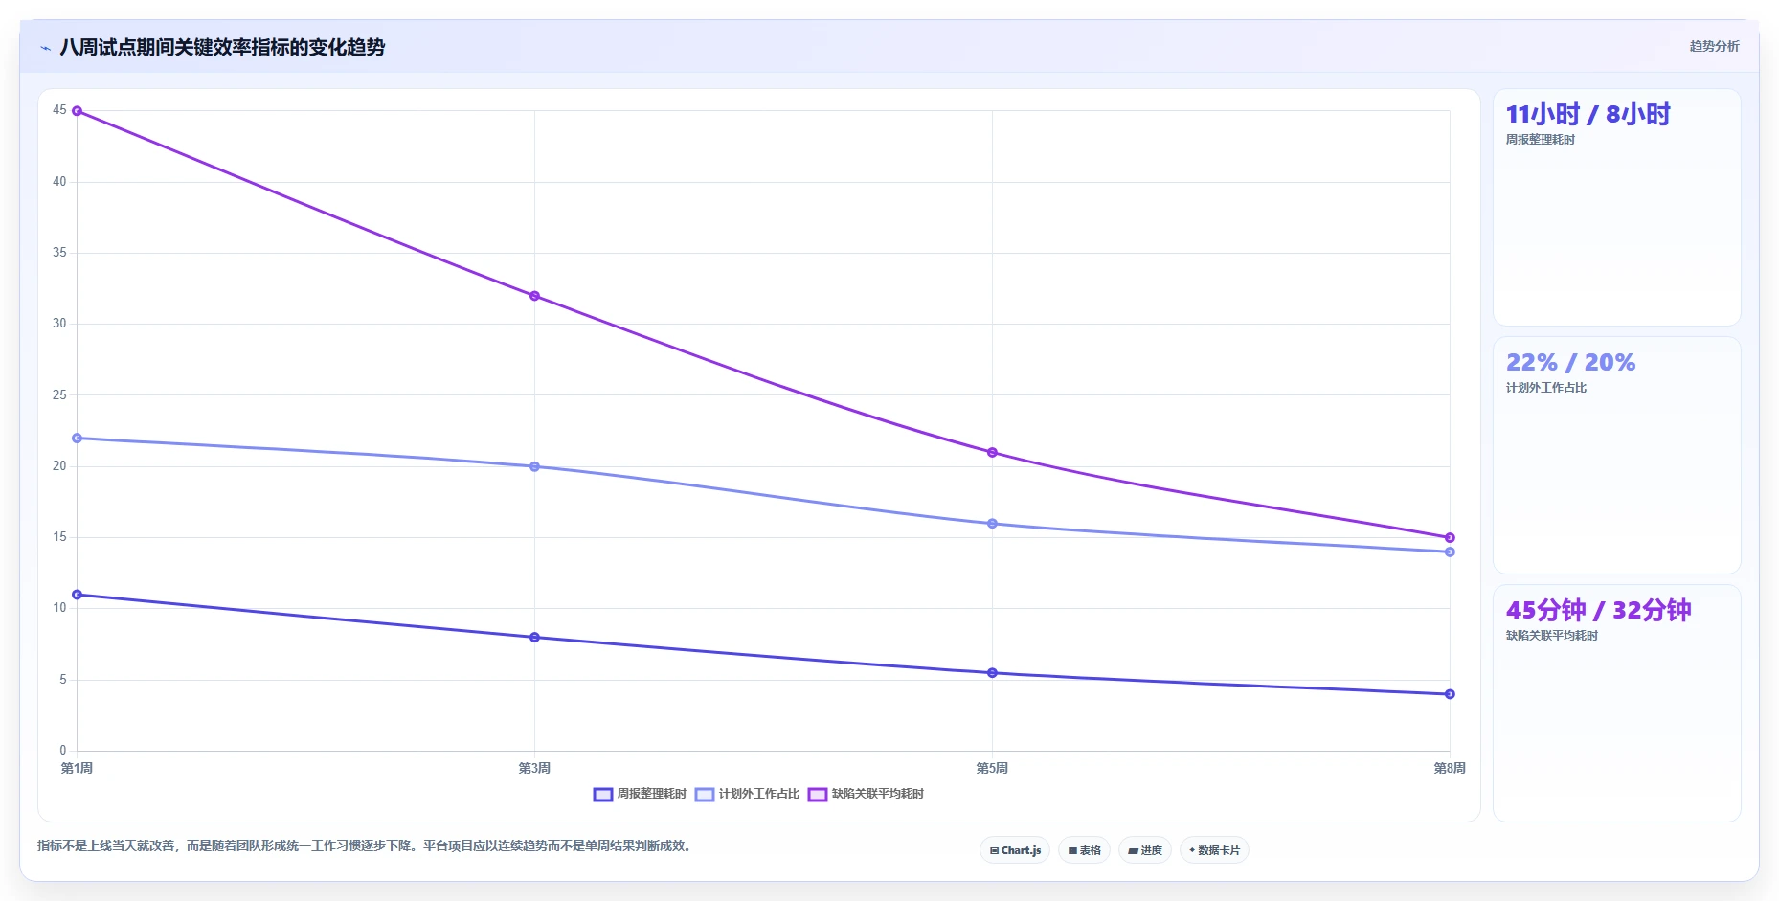The height and width of the screenshot is (901, 1779).
Task: Toggle the 计划外工作占比 legend swatch
Action: (x=705, y=795)
